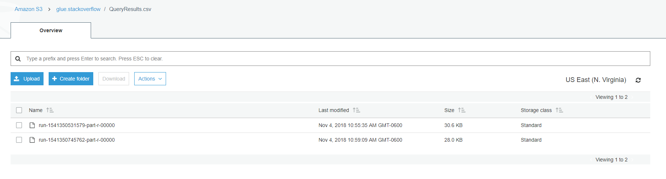Click the Download button
This screenshot has height=179, width=666.
[114, 79]
